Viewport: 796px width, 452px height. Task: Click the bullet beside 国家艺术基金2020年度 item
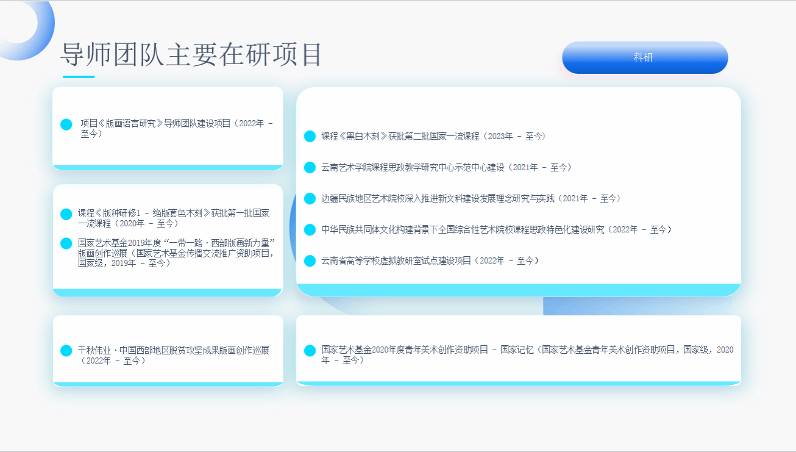tap(310, 351)
